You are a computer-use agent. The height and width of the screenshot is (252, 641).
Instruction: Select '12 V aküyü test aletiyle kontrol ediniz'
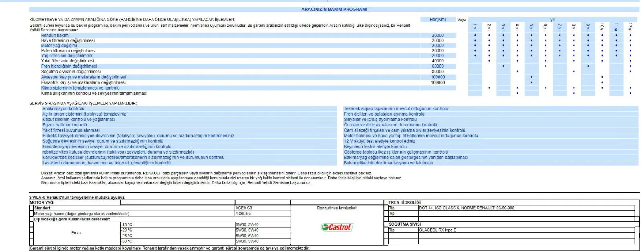point(379,141)
